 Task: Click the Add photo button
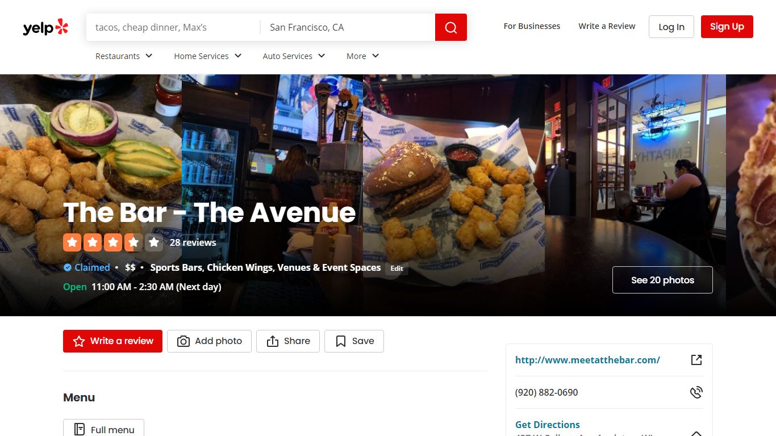coord(209,341)
